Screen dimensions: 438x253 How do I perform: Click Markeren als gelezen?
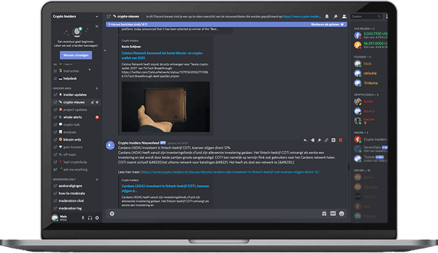[327, 24]
